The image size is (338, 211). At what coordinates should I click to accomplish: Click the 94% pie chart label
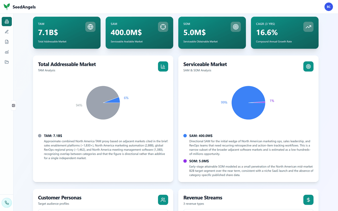[79, 105]
